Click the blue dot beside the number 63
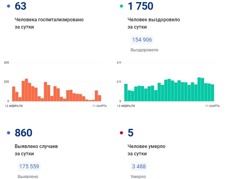The width and height of the screenshot is (227, 179). click(8, 6)
